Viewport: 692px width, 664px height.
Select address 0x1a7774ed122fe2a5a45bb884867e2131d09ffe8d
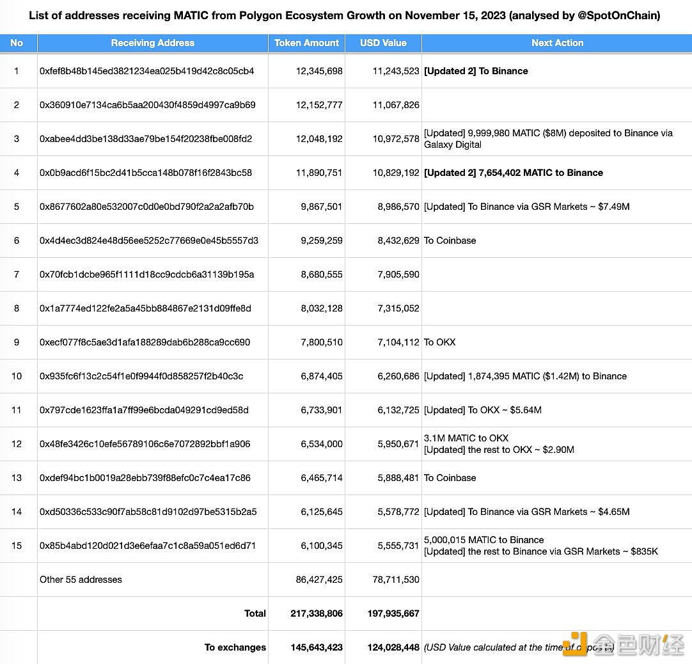145,308
